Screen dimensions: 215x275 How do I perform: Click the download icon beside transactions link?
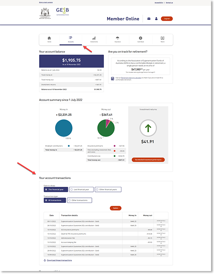tap(45, 261)
